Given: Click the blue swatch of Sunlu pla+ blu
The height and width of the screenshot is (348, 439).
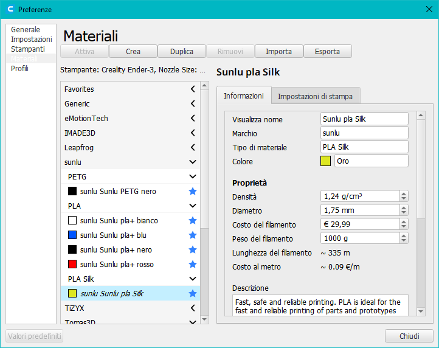Looking at the screenshot, I should click(x=72, y=235).
